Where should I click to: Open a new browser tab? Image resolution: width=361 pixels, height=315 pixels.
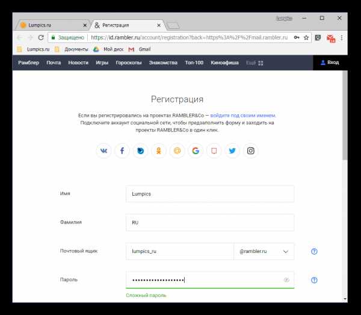click(x=173, y=25)
